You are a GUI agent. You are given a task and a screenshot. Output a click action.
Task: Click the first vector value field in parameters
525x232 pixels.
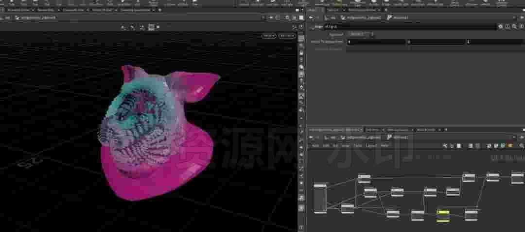point(376,42)
